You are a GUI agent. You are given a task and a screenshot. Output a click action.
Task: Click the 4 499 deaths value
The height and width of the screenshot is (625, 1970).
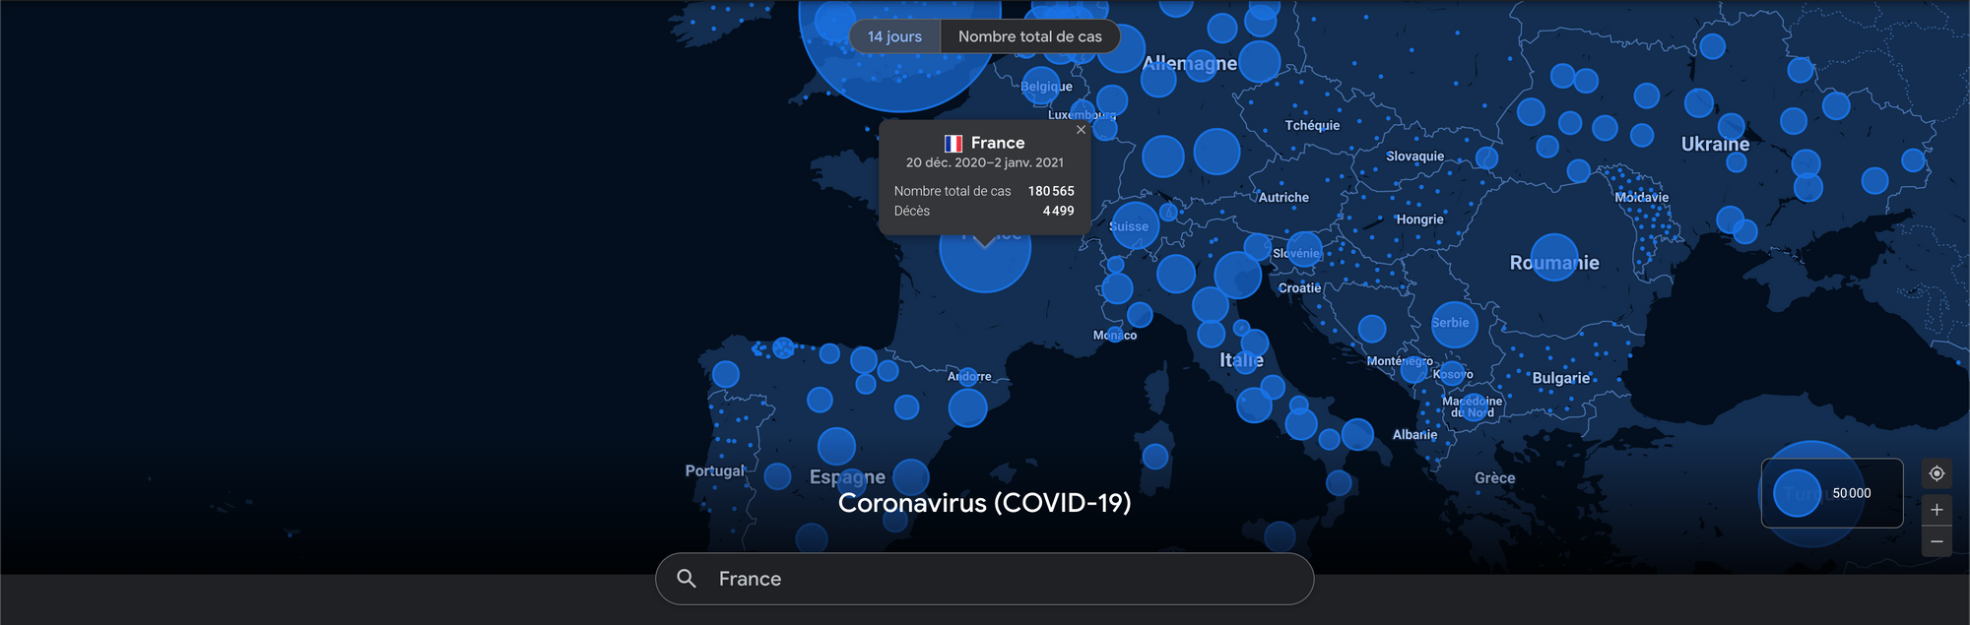pos(1059,211)
